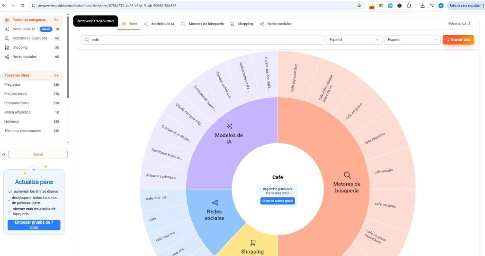
Task: Click the AnswerThePublic logo
Action: (x=96, y=21)
